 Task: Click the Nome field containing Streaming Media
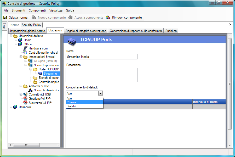click(101, 57)
